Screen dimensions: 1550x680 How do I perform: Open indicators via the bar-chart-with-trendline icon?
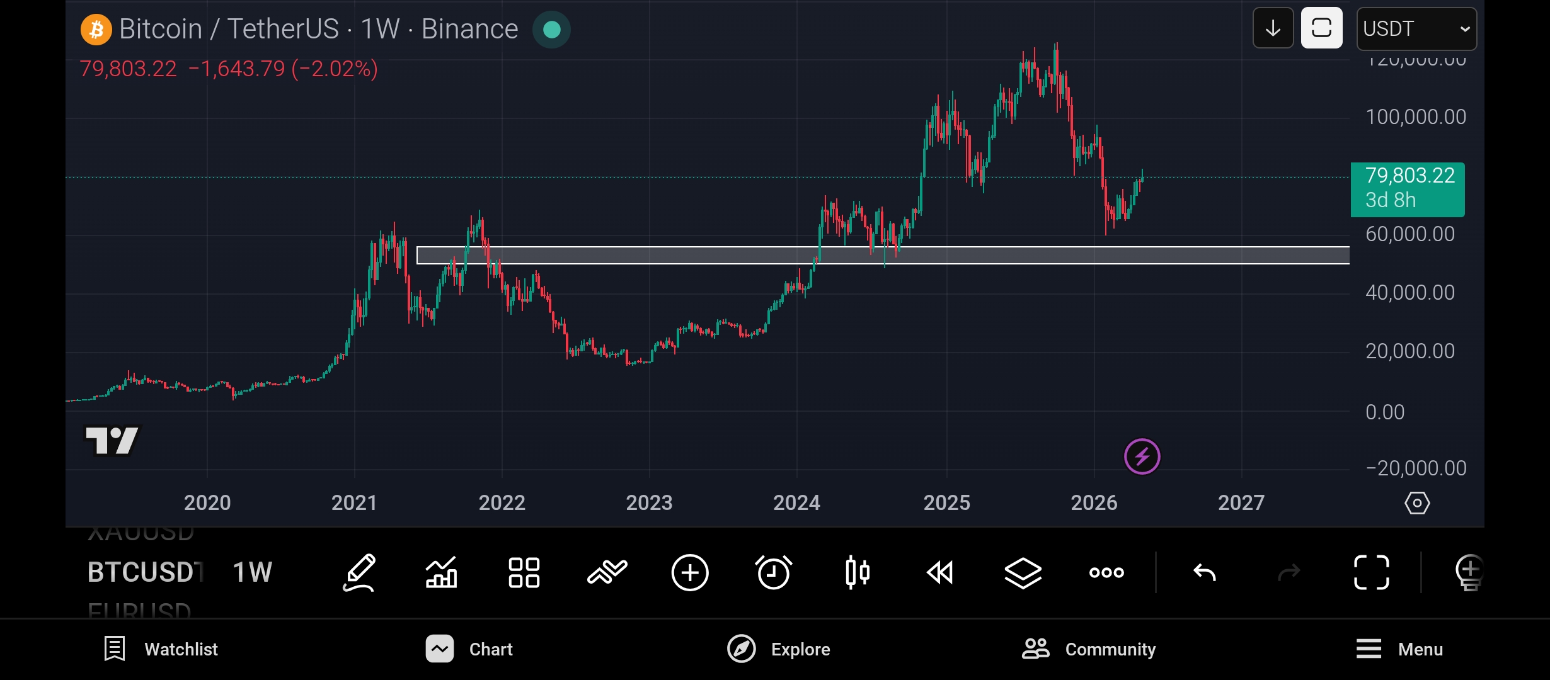[441, 573]
